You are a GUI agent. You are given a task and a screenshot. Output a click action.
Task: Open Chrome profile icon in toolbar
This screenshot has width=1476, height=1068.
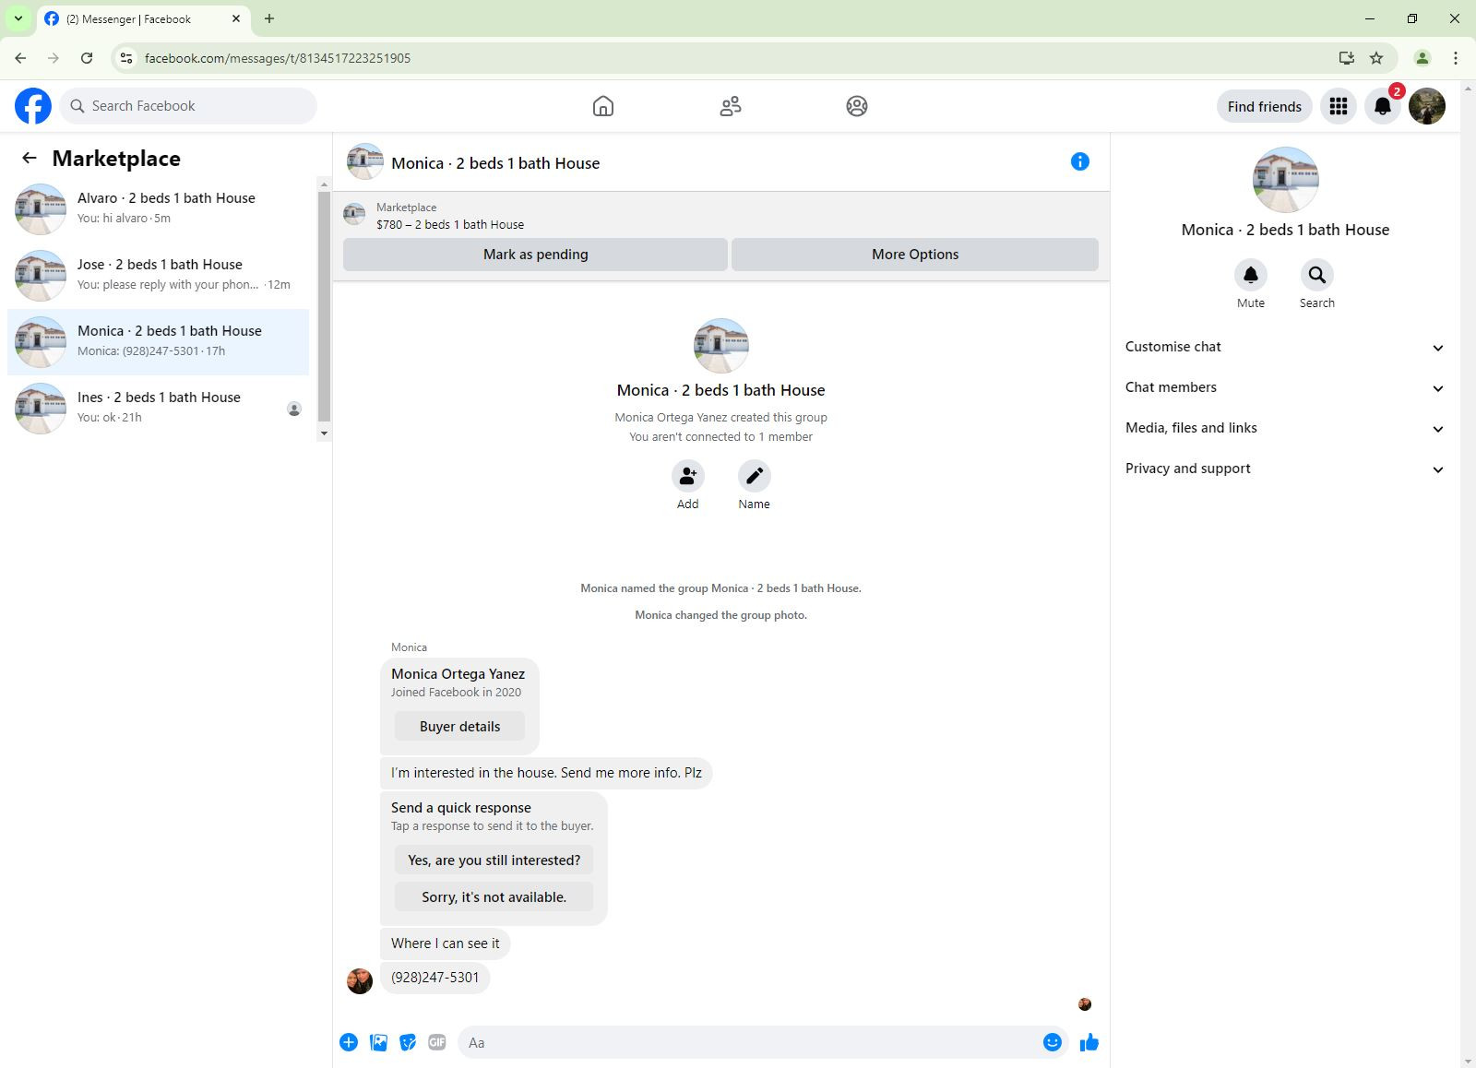coord(1422,58)
